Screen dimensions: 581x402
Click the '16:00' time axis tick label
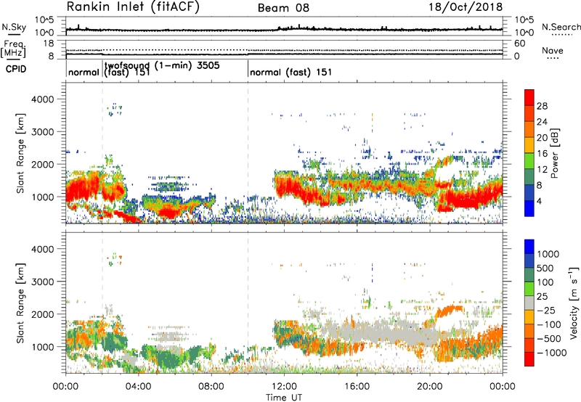click(357, 387)
